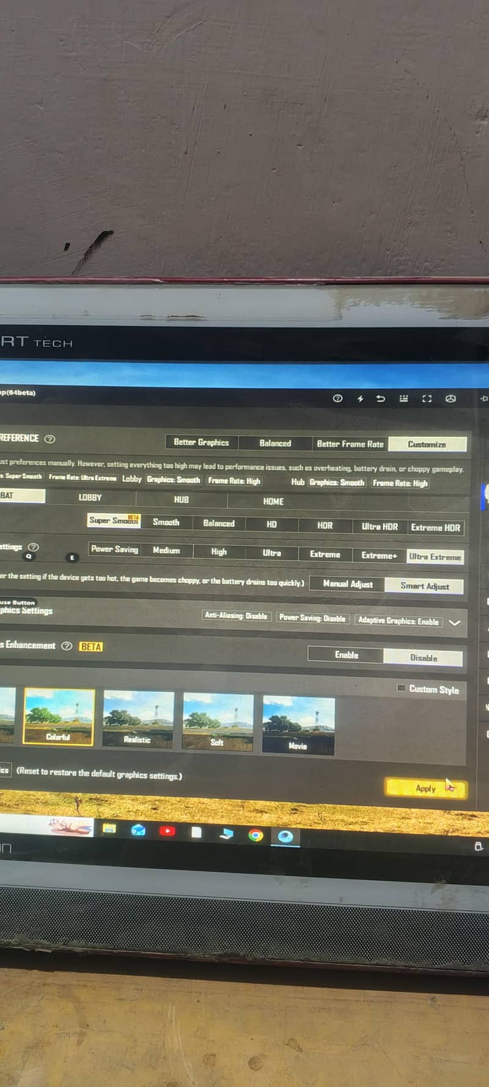Apply the graphics settings
Image resolution: width=489 pixels, height=1087 pixels.
[425, 788]
